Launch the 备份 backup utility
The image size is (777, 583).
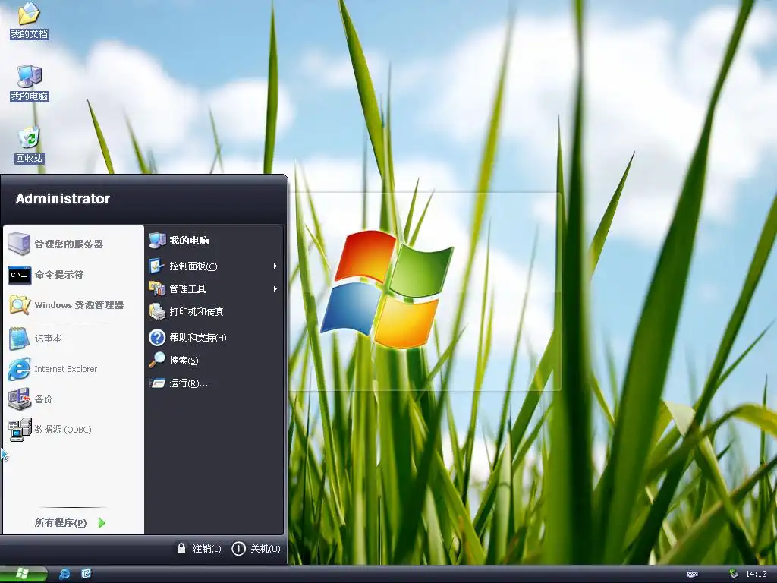point(74,399)
